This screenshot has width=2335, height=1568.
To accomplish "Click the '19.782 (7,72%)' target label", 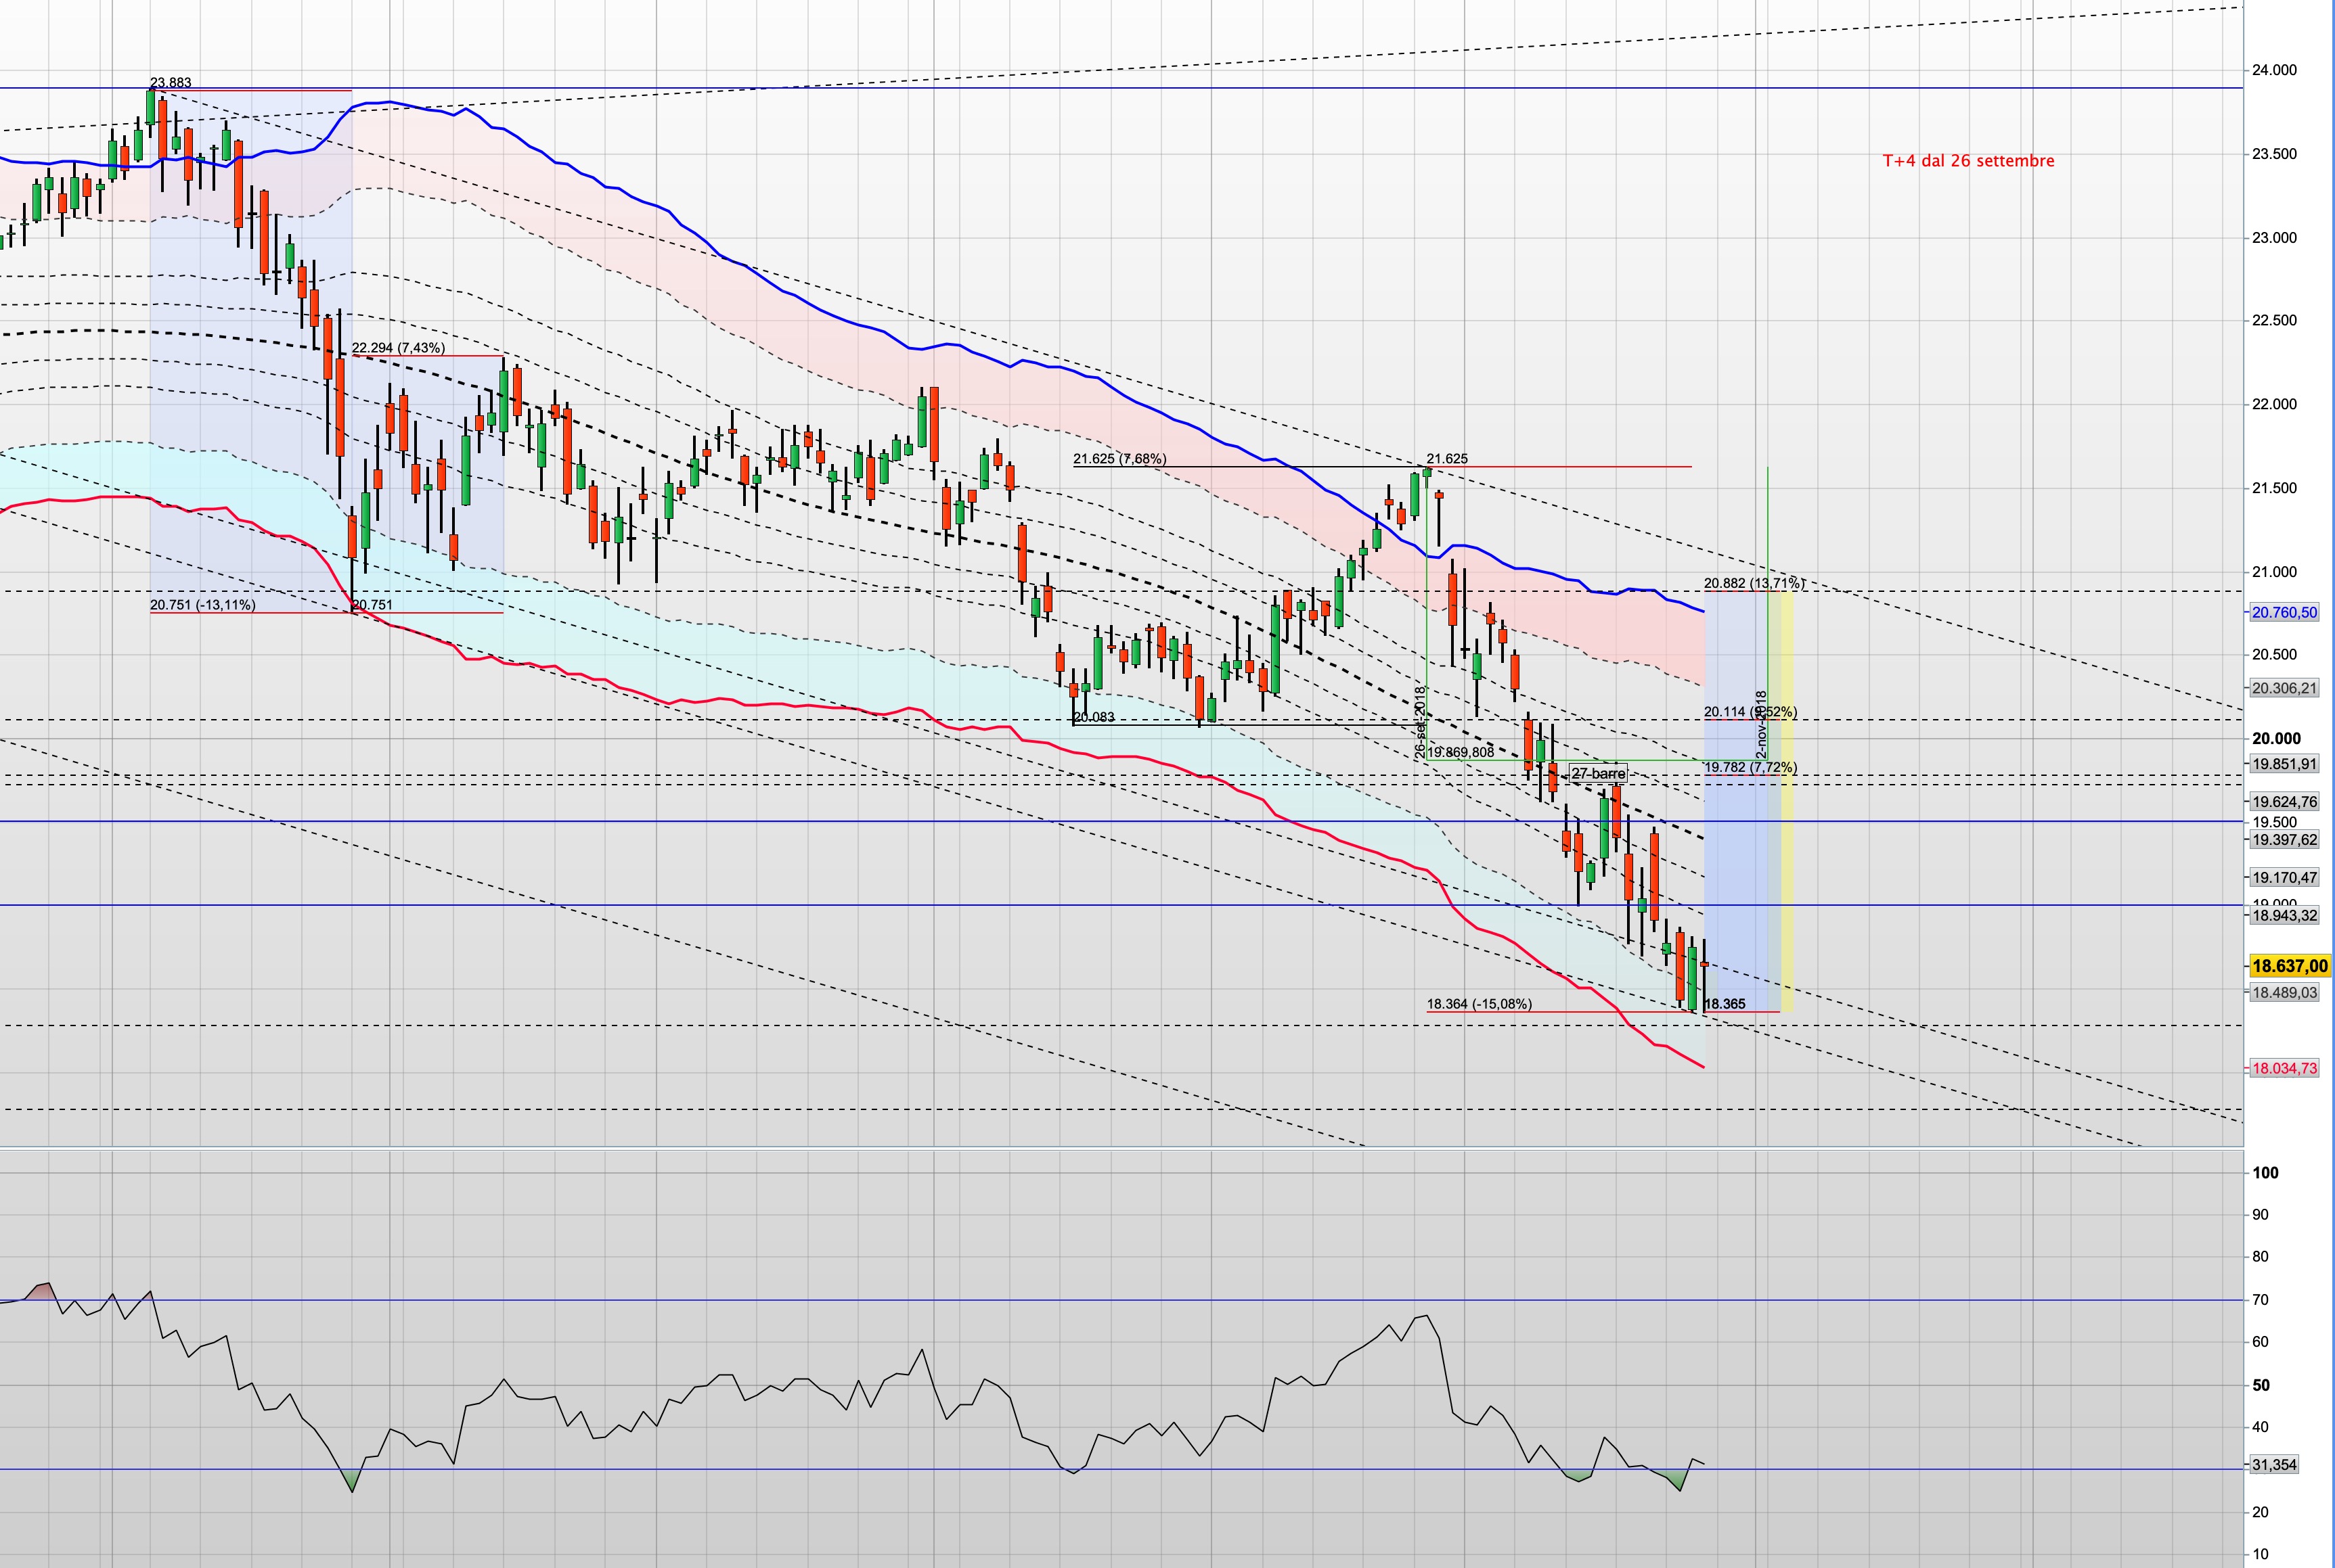I will (1751, 767).
